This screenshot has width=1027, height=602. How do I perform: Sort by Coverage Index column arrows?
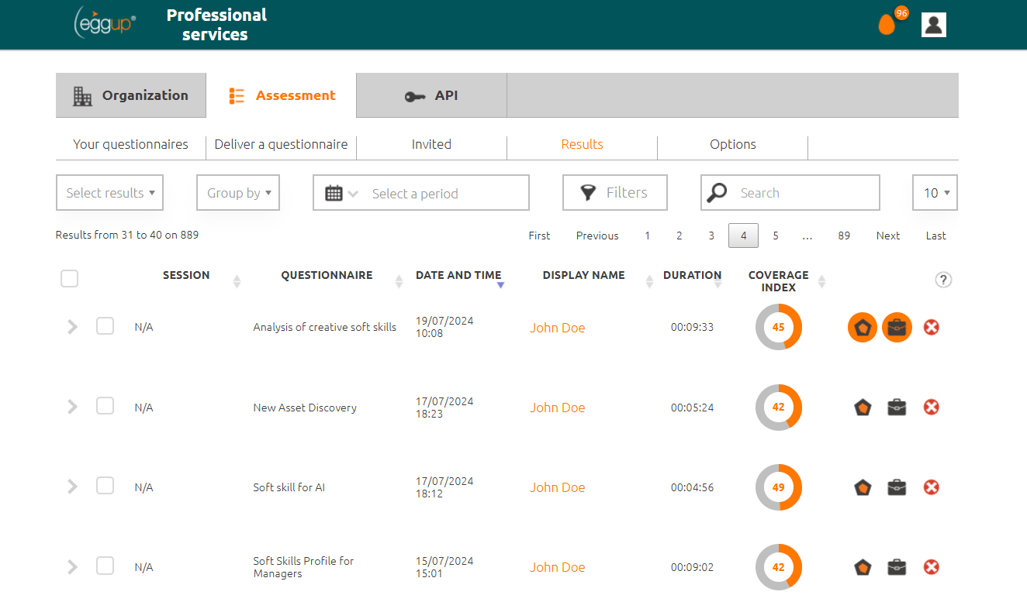(821, 281)
